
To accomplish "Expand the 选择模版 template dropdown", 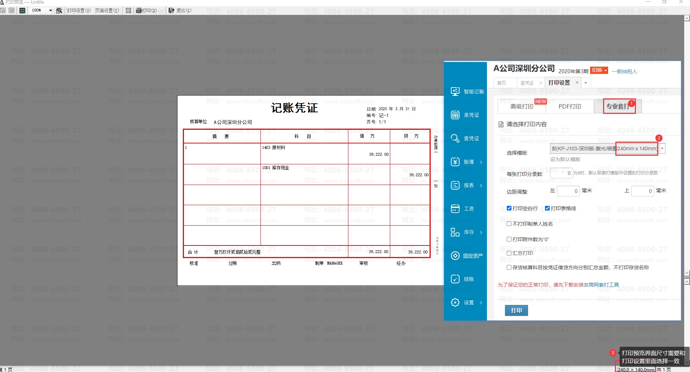I will (x=662, y=149).
